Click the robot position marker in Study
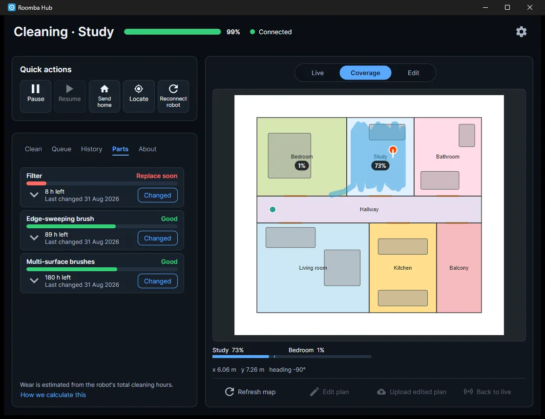Screen dimensions: 545x419 click(393, 150)
